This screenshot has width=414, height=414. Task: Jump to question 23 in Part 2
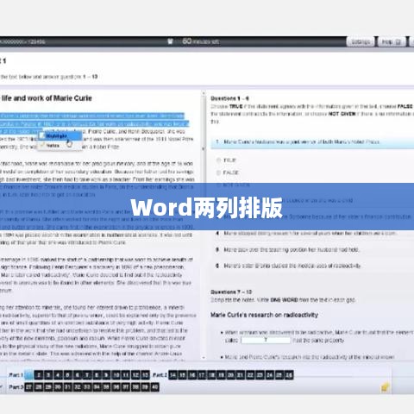(260, 375)
